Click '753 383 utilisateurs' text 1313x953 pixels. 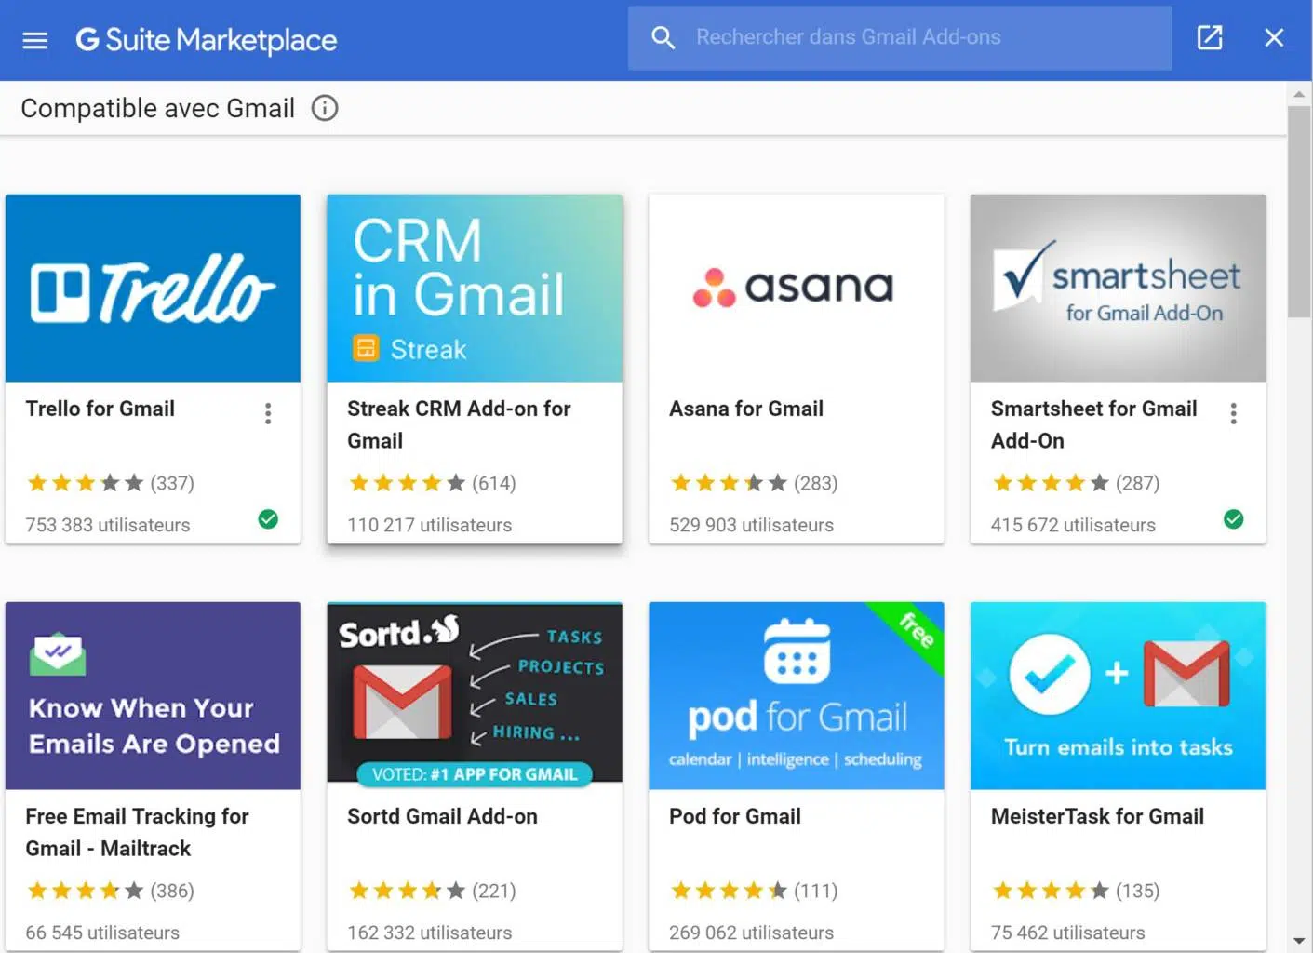pyautogui.click(x=107, y=525)
